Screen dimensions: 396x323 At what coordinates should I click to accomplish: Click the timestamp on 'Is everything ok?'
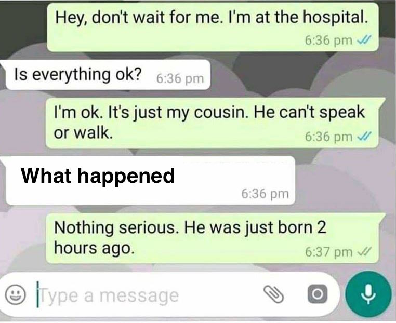[180, 79]
